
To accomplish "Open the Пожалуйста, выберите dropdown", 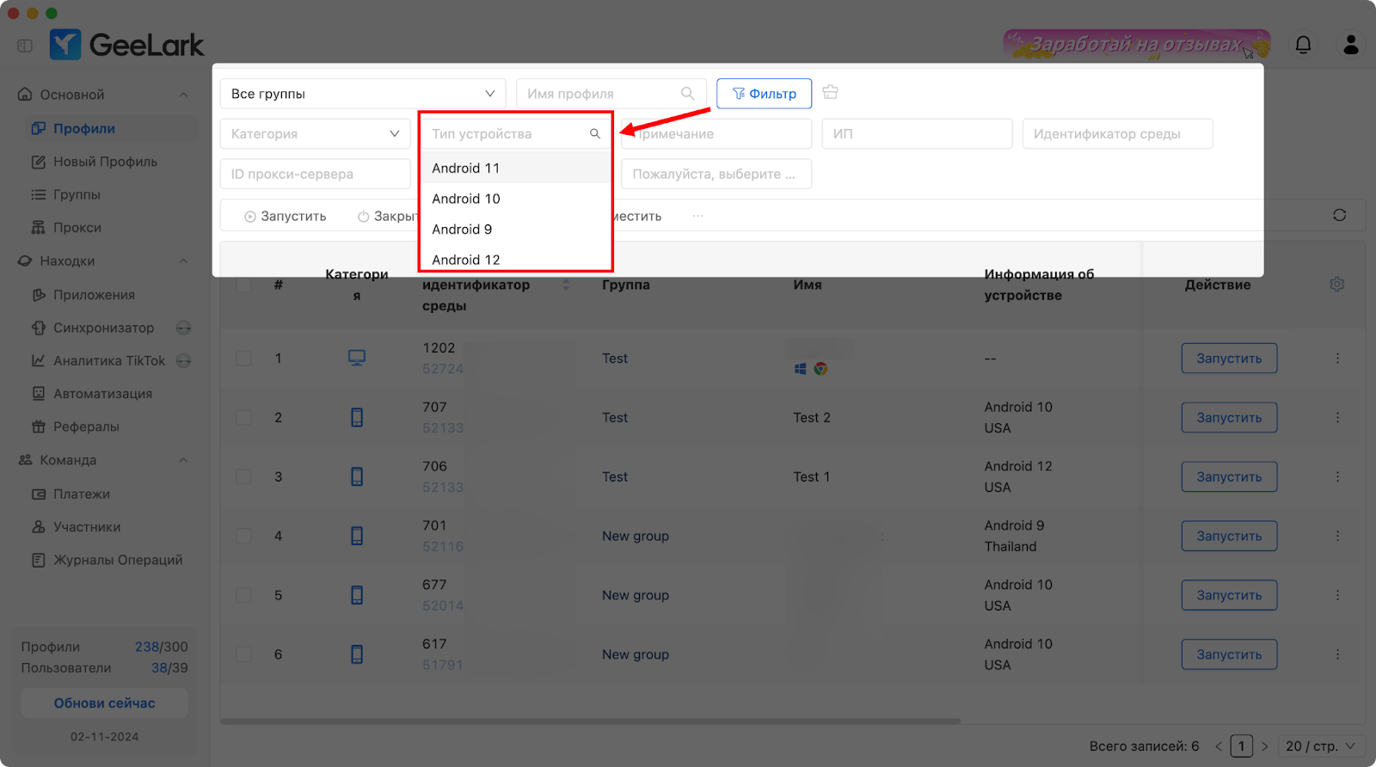I will (716, 174).
